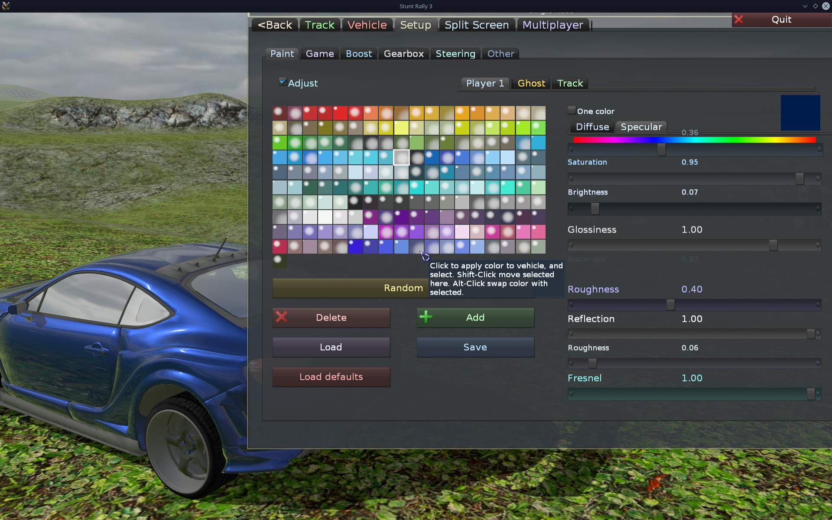Pick the lone dark green swatch in last row
The height and width of the screenshot is (520, 832).
(279, 261)
